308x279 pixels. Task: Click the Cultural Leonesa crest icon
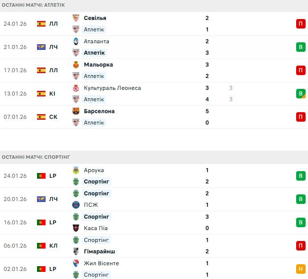tap(75, 88)
